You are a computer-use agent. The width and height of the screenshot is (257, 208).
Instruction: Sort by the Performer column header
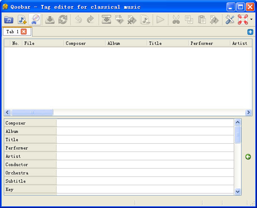pos(210,43)
